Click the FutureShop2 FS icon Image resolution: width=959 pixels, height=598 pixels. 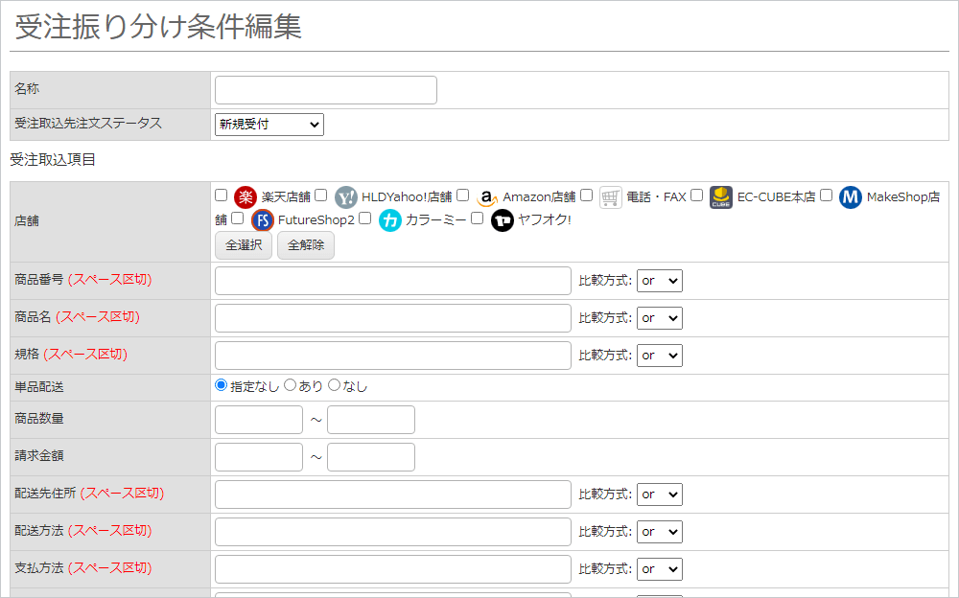263,220
